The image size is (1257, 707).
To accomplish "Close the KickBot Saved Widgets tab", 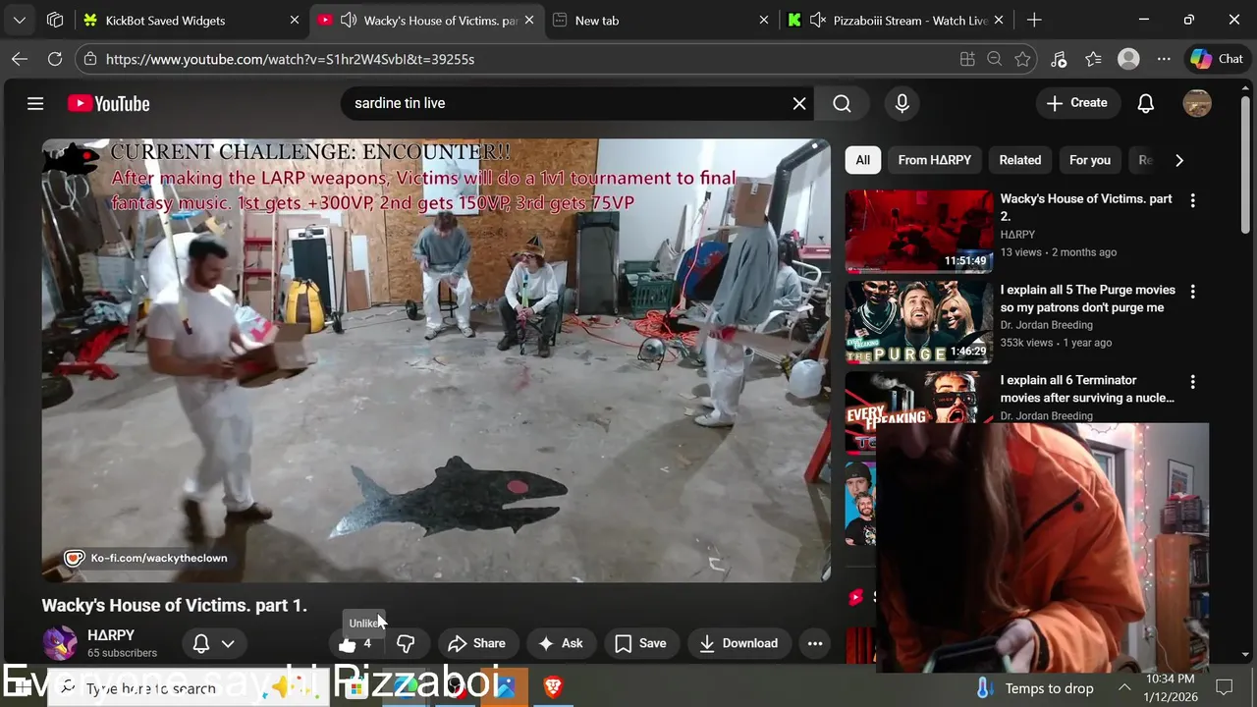I will [x=294, y=20].
